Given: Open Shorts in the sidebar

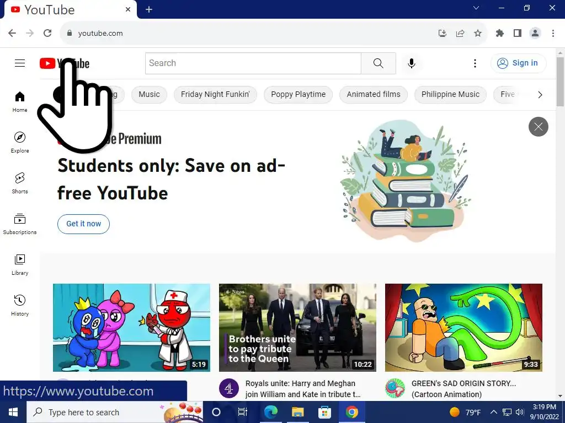Looking at the screenshot, I should coord(20,183).
